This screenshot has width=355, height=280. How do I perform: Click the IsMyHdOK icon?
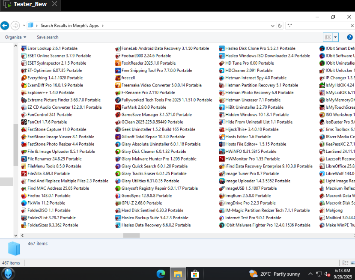[322, 85]
